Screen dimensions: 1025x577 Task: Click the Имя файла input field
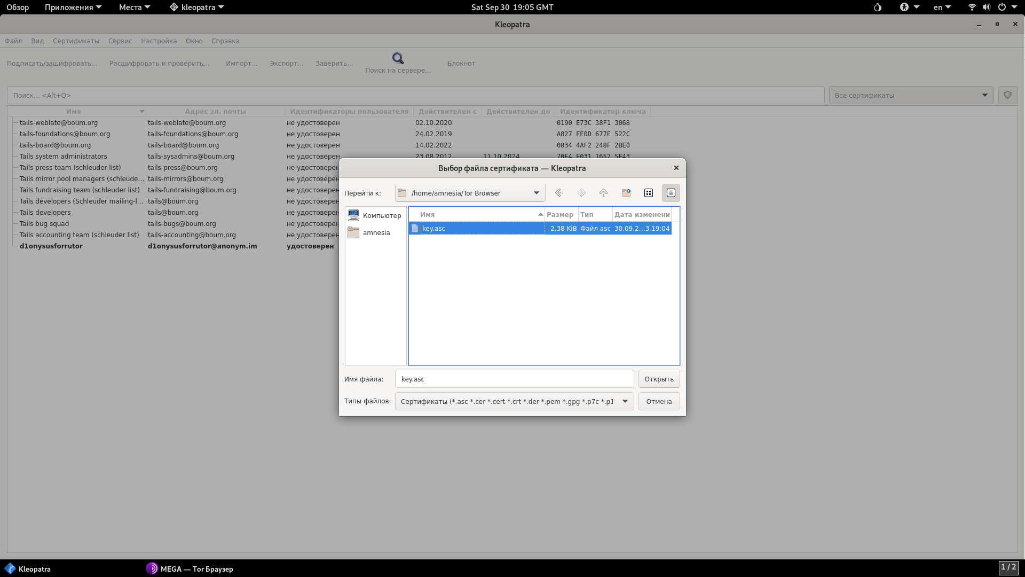tap(514, 379)
